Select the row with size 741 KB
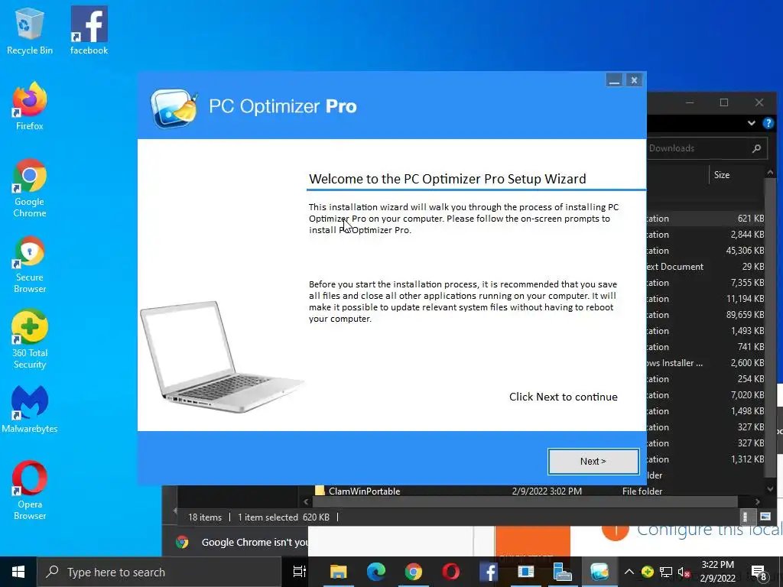Image resolution: width=783 pixels, height=587 pixels. click(x=706, y=347)
